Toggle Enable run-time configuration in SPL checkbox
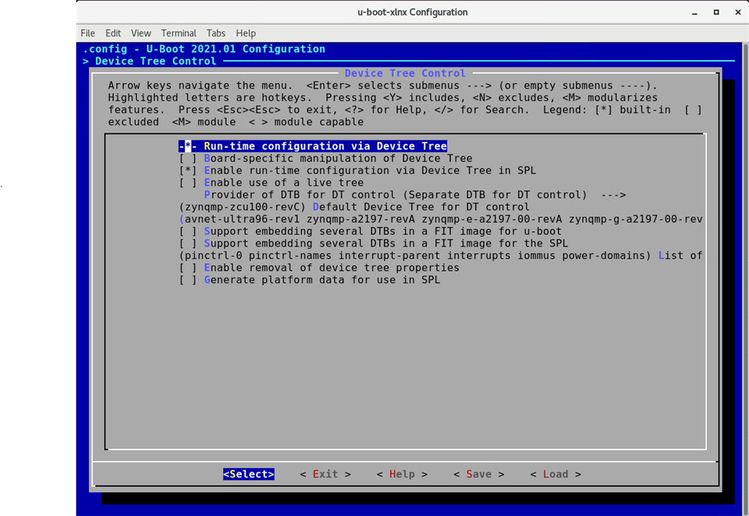The height and width of the screenshot is (516, 749). tap(188, 171)
